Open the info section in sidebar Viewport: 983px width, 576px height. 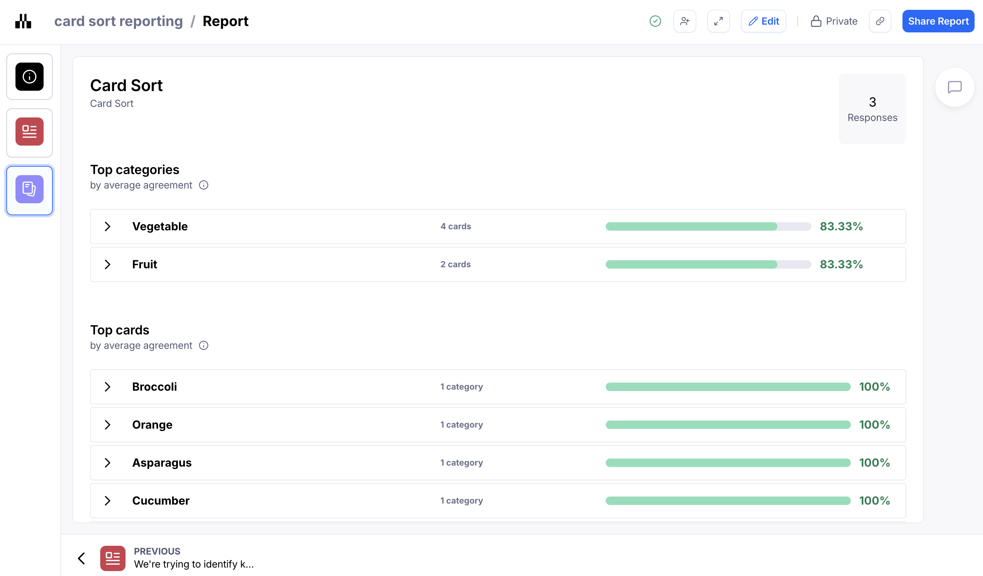pos(29,77)
